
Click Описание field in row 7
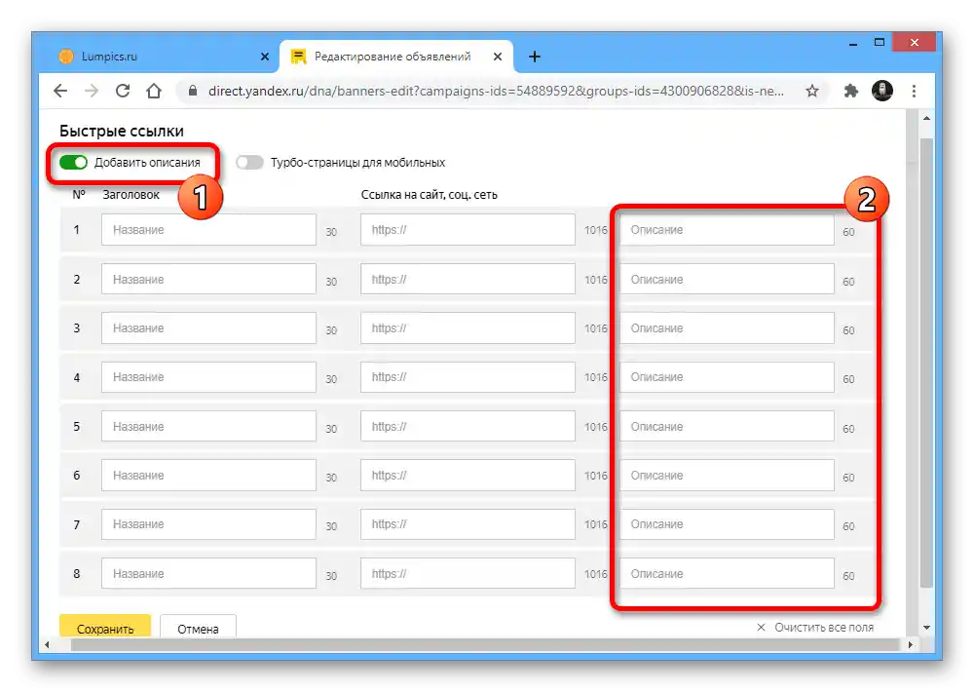point(727,524)
